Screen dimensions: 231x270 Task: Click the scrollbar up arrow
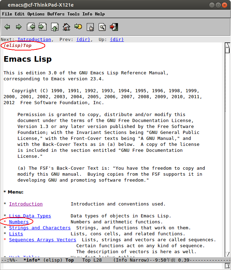click(227, 45)
